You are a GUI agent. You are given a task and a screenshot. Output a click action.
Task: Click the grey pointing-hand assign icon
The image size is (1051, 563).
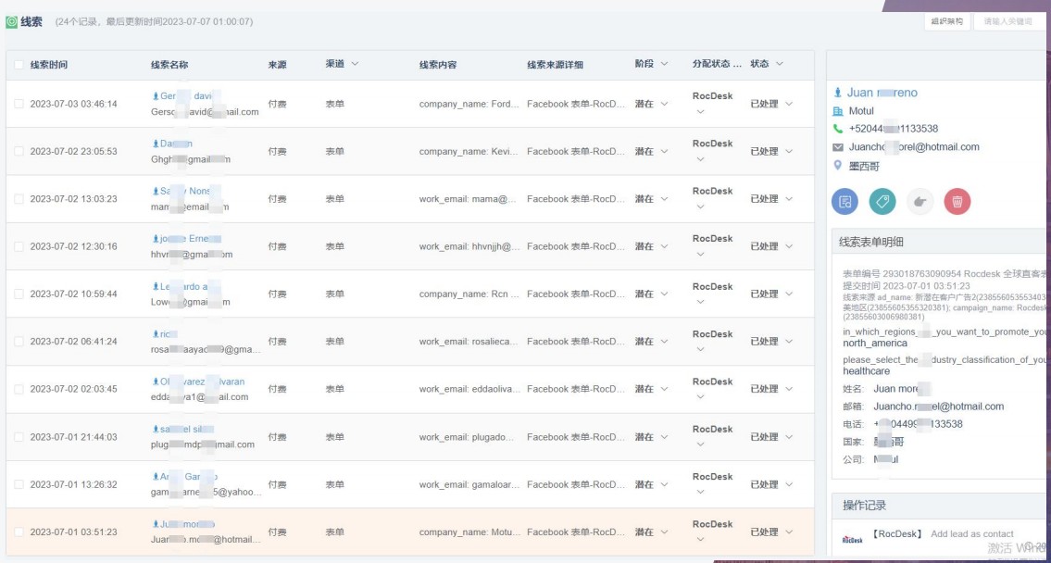tap(920, 201)
